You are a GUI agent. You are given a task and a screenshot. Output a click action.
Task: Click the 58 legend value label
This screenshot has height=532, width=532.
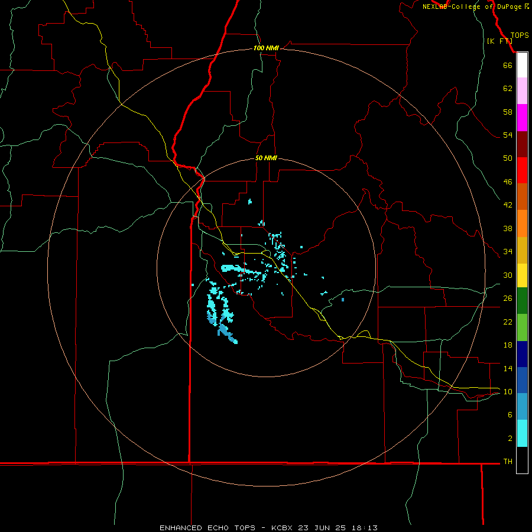[508, 112]
